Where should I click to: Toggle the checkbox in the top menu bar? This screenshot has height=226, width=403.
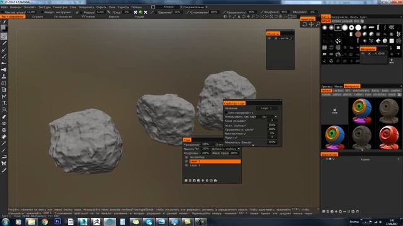pos(153,7)
